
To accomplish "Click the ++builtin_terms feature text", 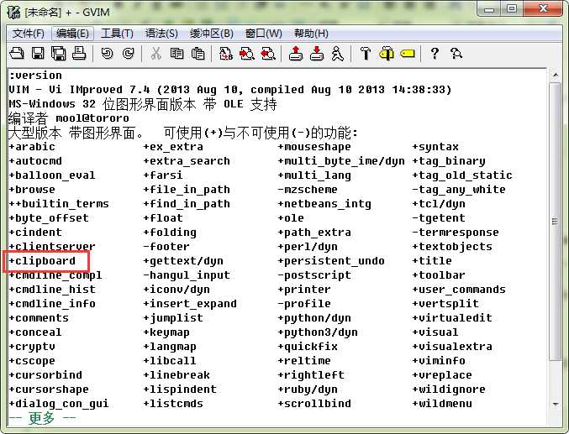I will click(x=59, y=204).
